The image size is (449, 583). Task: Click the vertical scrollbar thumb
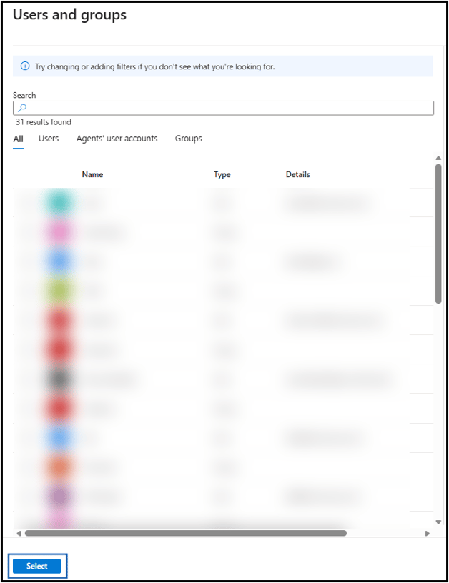438,234
